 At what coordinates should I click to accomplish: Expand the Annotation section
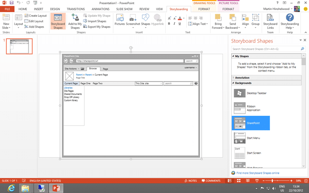click(x=233, y=78)
